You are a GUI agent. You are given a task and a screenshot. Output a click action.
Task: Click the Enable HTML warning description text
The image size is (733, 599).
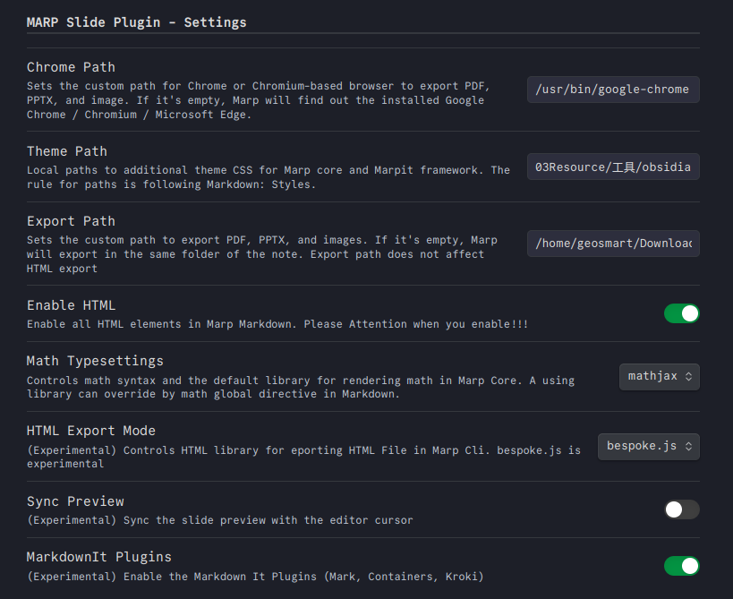(277, 324)
